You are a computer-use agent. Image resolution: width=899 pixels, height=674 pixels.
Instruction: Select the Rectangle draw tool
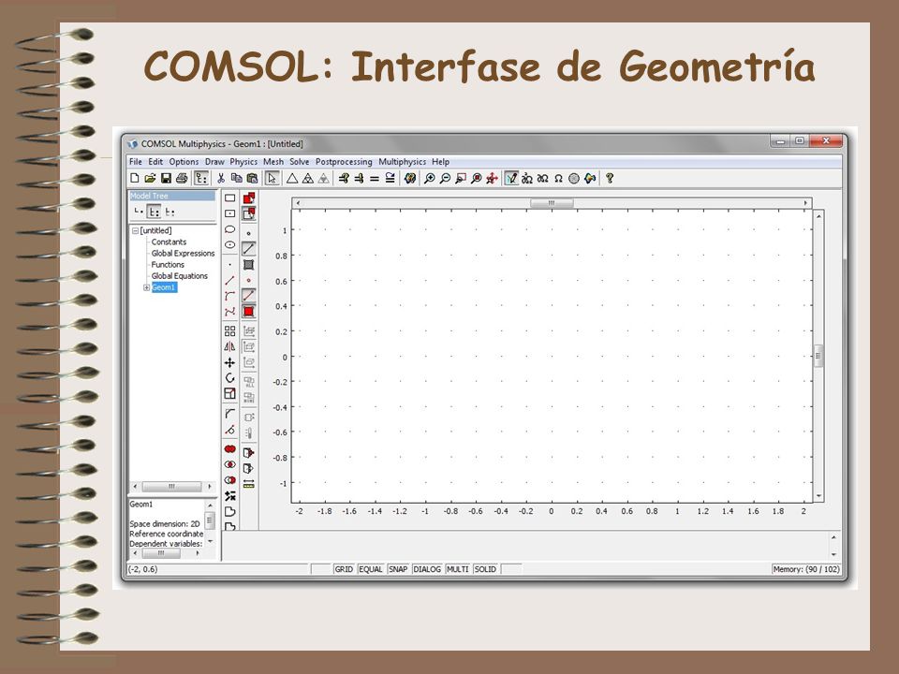(x=230, y=198)
